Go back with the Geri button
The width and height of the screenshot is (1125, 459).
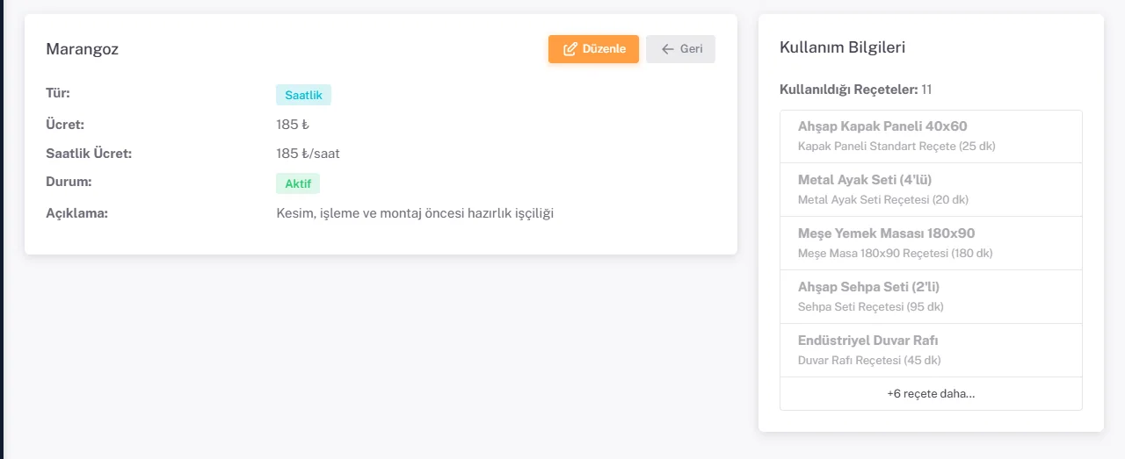(x=680, y=49)
